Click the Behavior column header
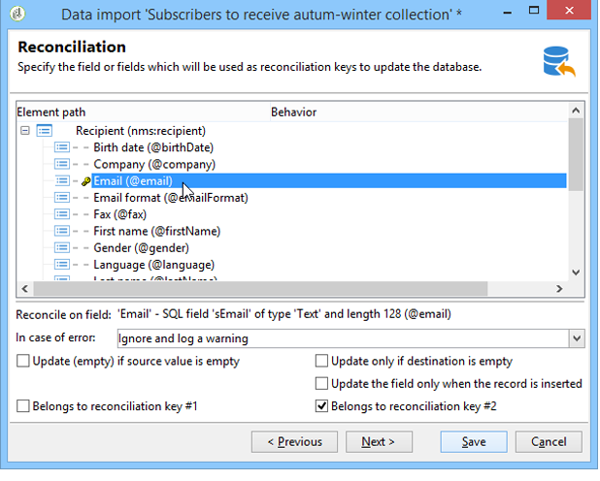 [294, 112]
